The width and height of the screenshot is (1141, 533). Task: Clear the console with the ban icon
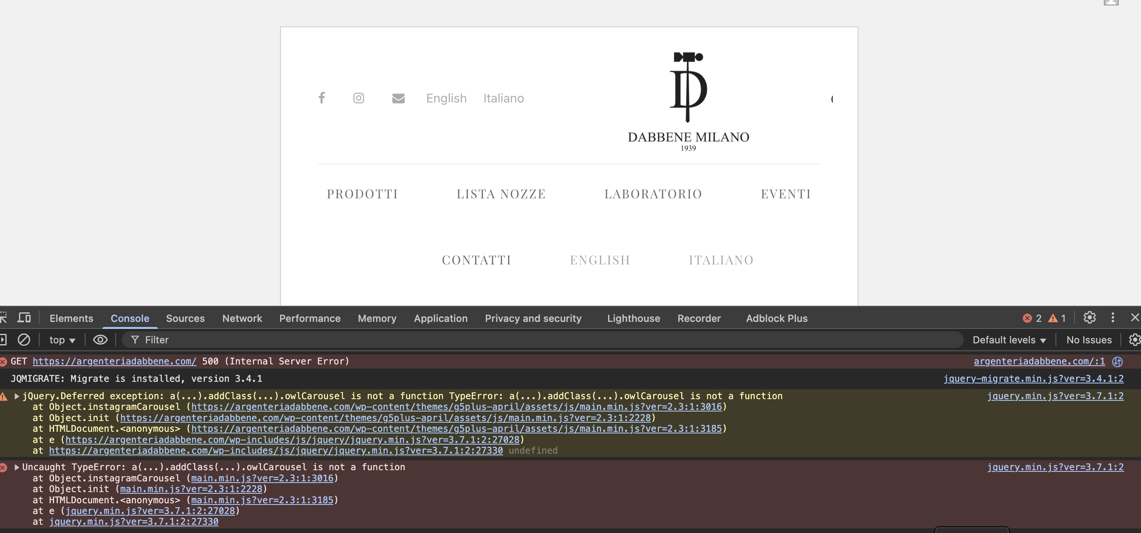pos(24,340)
